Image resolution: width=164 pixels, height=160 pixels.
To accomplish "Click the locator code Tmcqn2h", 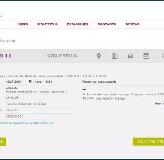I will tap(12, 110).
